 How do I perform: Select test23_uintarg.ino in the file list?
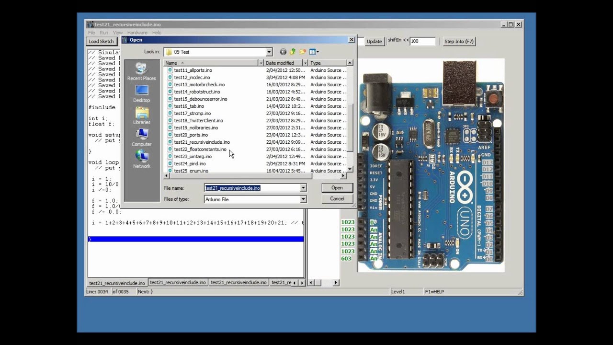pyautogui.click(x=193, y=156)
